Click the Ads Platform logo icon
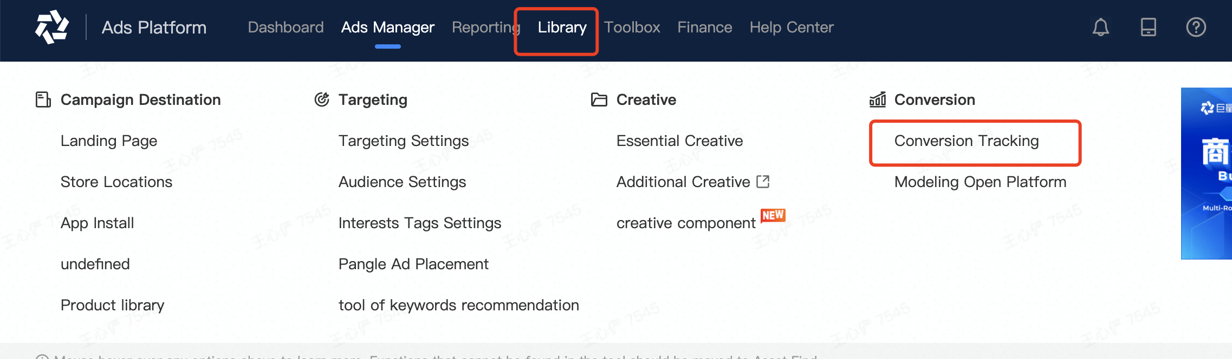The height and width of the screenshot is (359, 1232). tap(52, 27)
